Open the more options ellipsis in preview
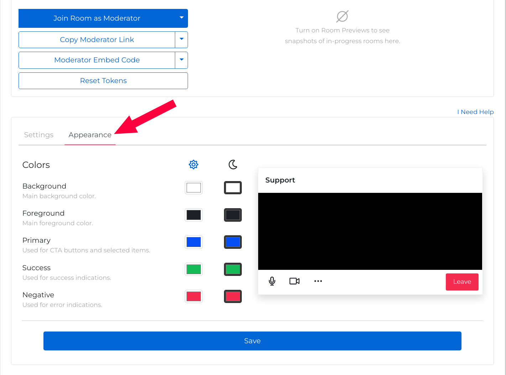The width and height of the screenshot is (506, 375). click(x=318, y=281)
